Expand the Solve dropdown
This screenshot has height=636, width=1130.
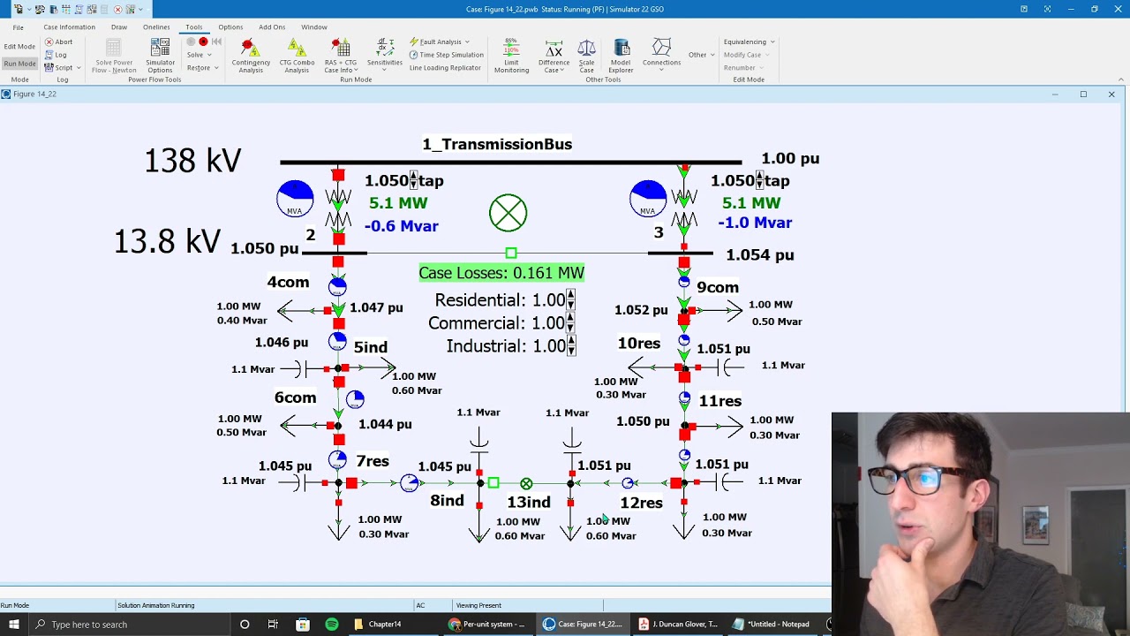[200, 55]
